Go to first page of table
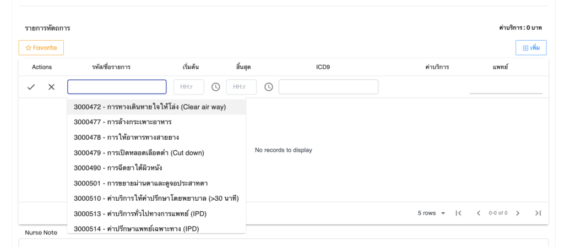The image size is (564, 247). (458, 213)
